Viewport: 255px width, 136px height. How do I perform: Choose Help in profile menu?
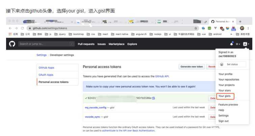(x=221, y=110)
